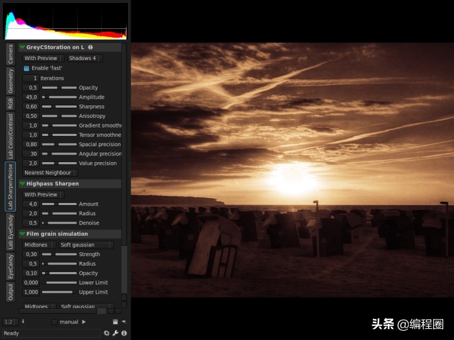Screen dimensions: 454x340
Task: Open the wrench tools icon
Action: pos(115,333)
